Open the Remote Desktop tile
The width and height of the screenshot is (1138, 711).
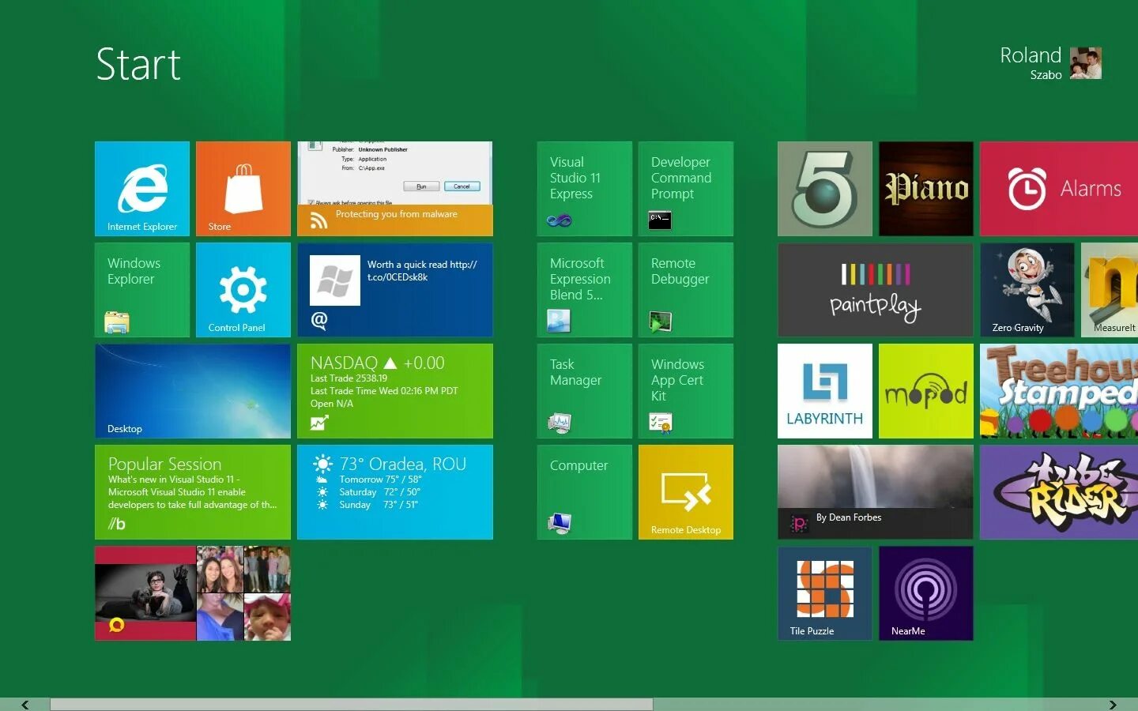(686, 492)
